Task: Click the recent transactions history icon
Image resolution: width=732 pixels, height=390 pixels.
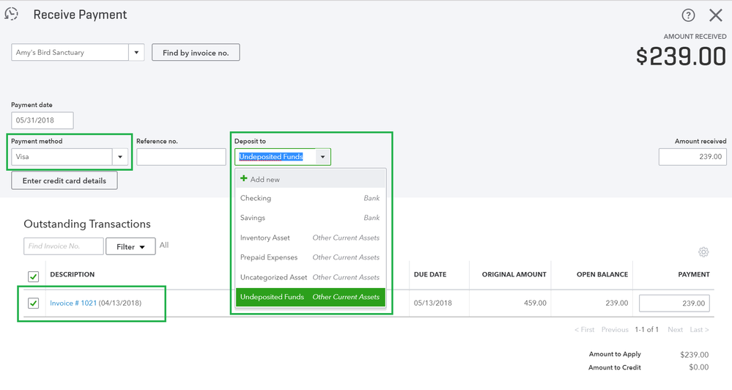Action: tap(12, 14)
